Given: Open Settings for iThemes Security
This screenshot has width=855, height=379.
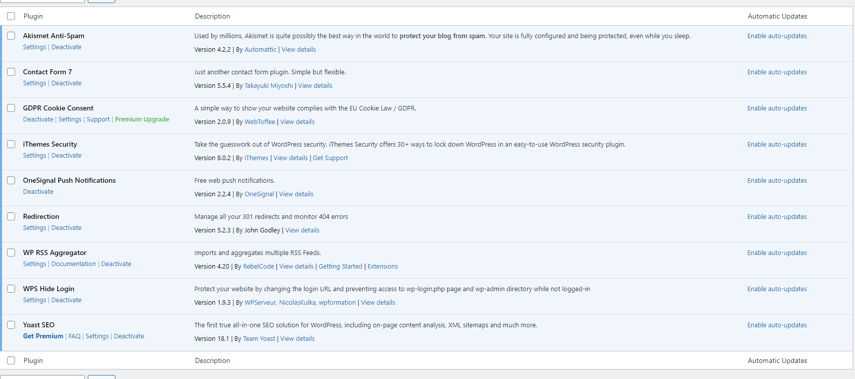Looking at the screenshot, I should coord(35,156).
